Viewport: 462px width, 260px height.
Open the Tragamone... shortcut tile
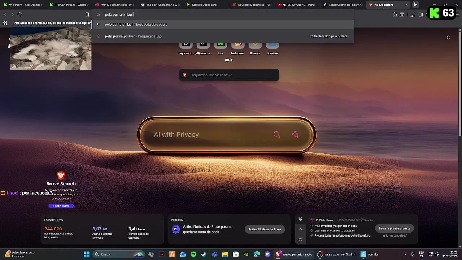click(x=186, y=47)
